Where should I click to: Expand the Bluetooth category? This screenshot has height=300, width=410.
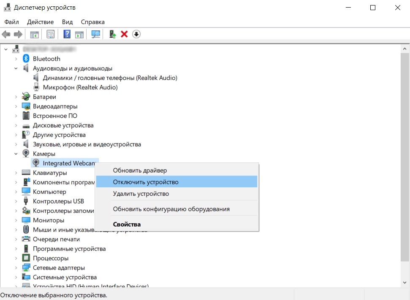(x=16, y=59)
